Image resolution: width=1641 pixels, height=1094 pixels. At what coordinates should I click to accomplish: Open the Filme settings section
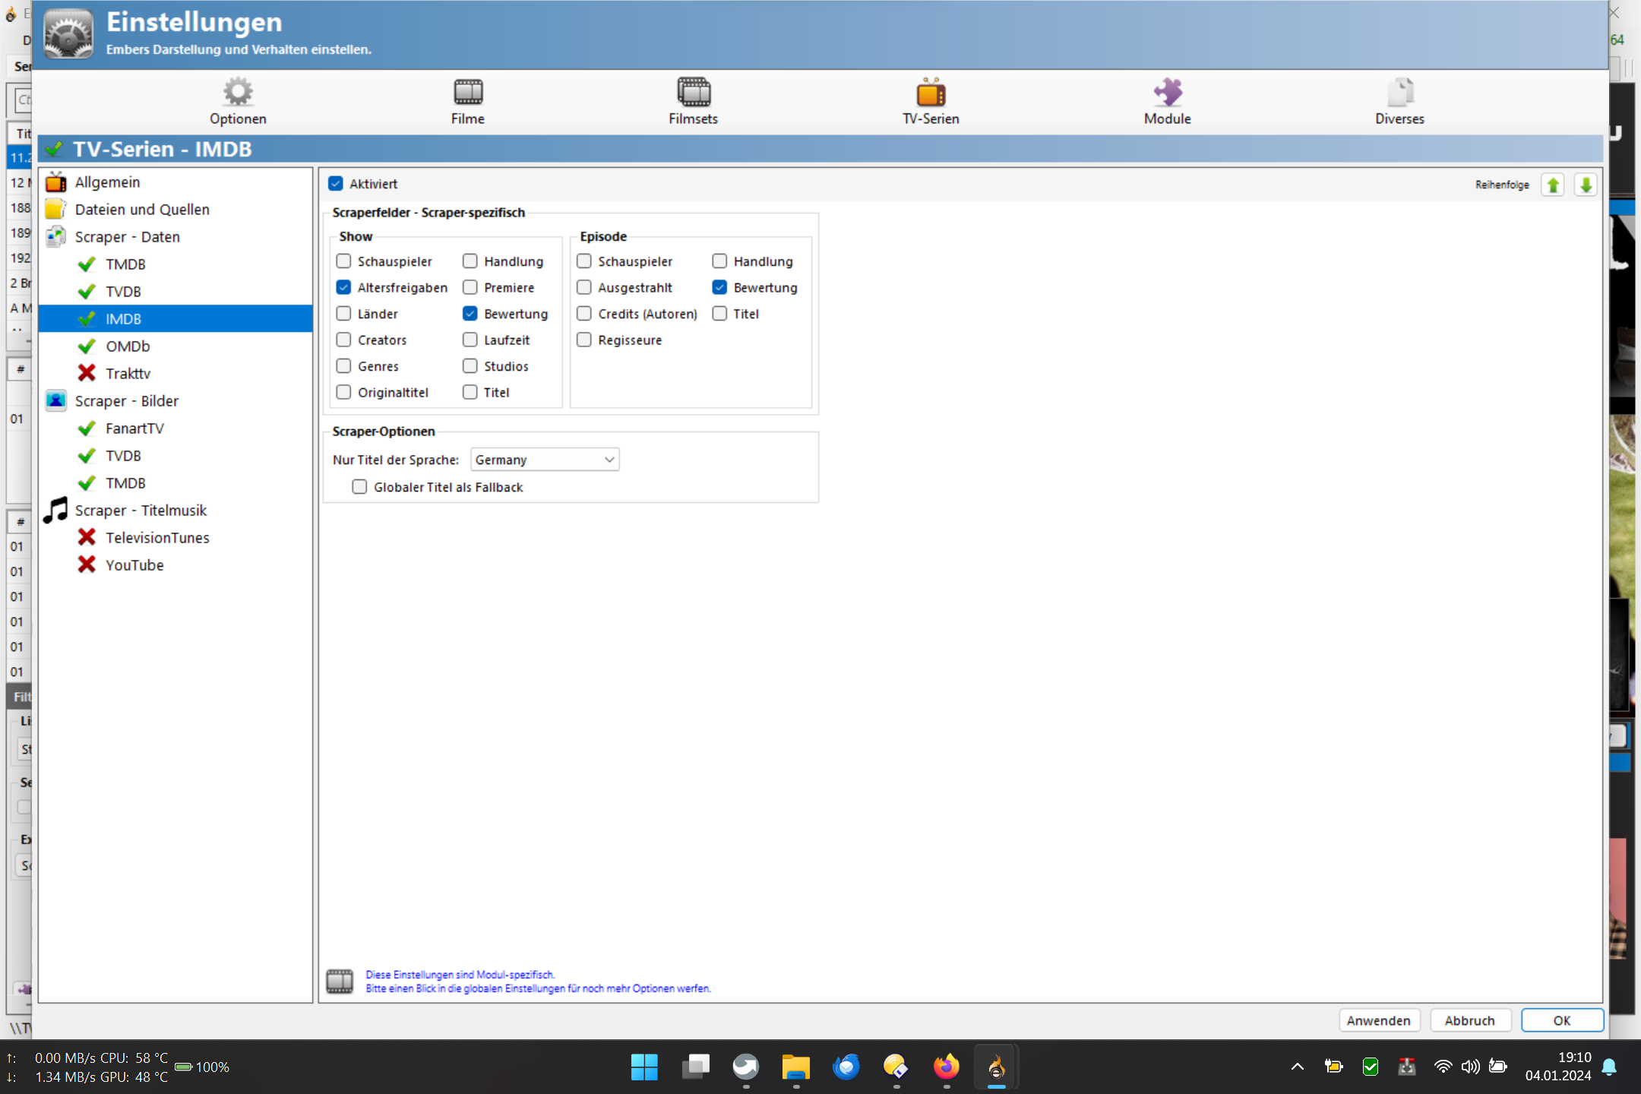click(467, 102)
